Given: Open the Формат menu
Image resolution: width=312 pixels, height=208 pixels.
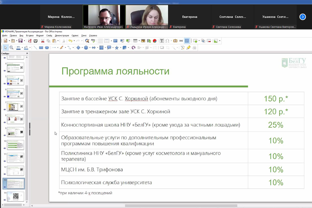Looking at the screenshot, I should [40, 36].
